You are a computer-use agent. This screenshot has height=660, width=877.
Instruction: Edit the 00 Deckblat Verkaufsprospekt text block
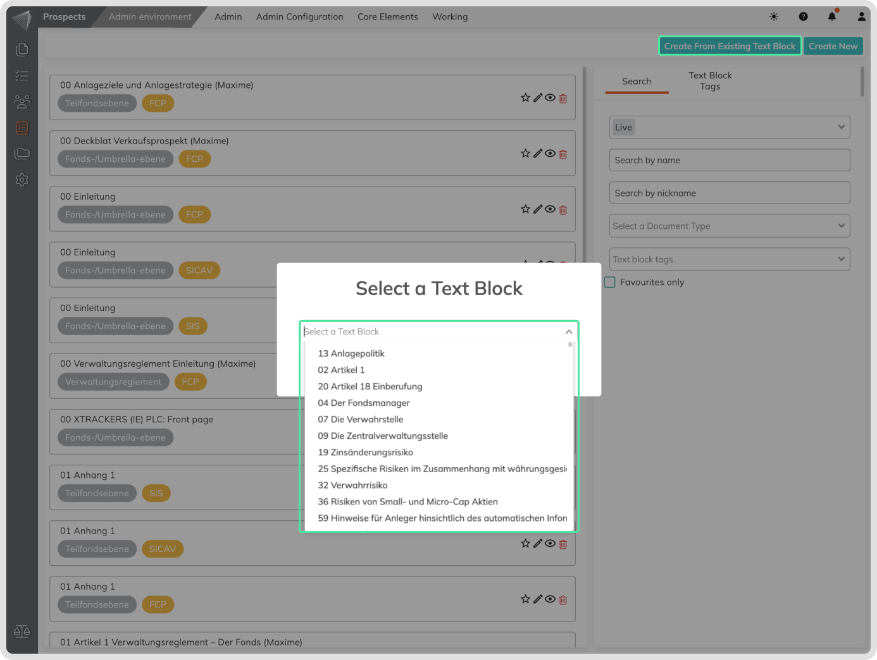pyautogui.click(x=538, y=154)
